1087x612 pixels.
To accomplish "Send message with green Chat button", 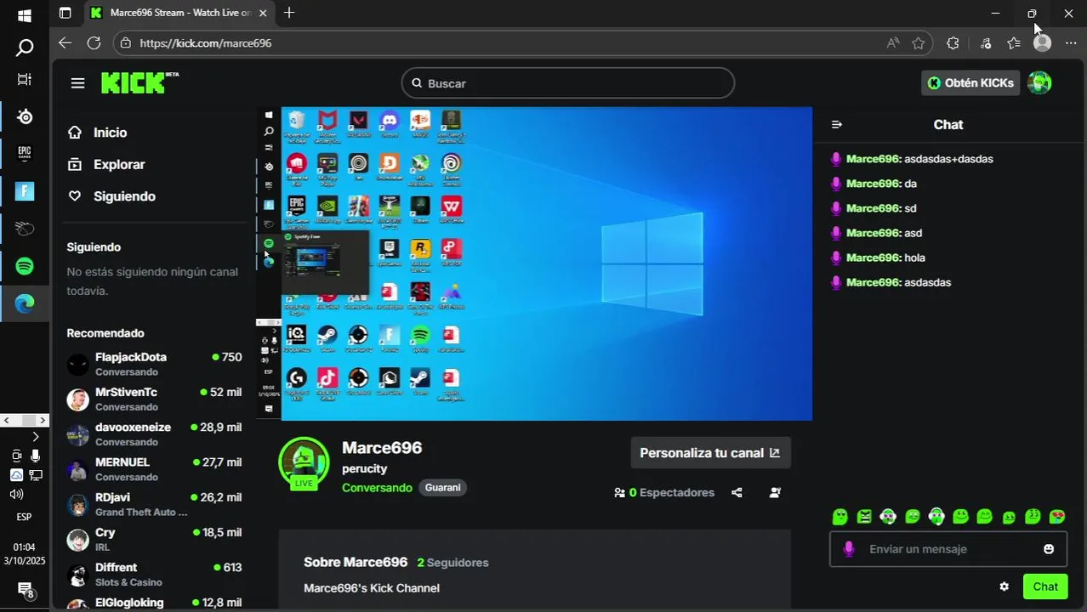I will [1045, 586].
